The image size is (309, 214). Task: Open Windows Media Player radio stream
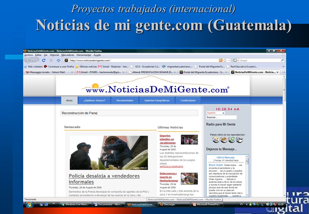(x=216, y=140)
